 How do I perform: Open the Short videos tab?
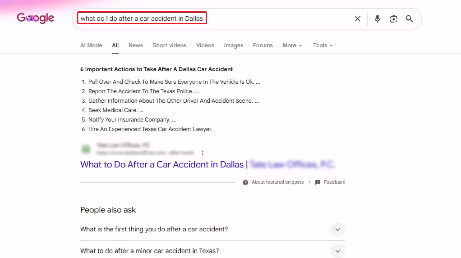pyautogui.click(x=170, y=45)
